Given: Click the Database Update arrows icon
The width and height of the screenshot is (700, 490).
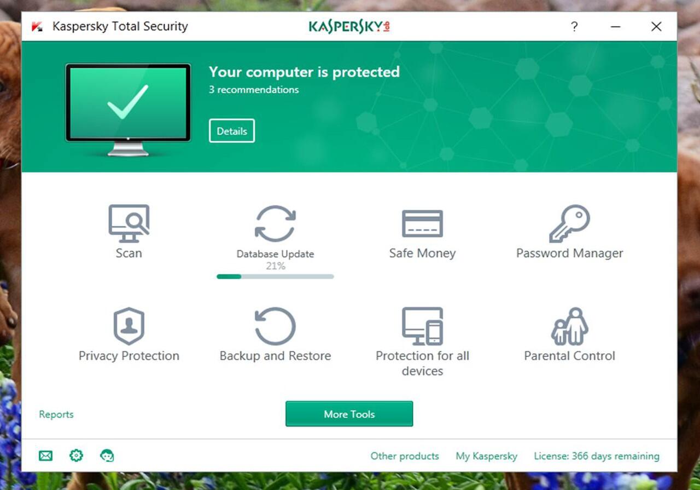Looking at the screenshot, I should (275, 223).
